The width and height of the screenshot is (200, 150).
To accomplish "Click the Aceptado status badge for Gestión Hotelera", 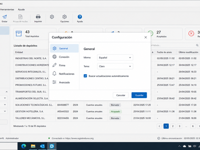I will (x=115, y=111).
